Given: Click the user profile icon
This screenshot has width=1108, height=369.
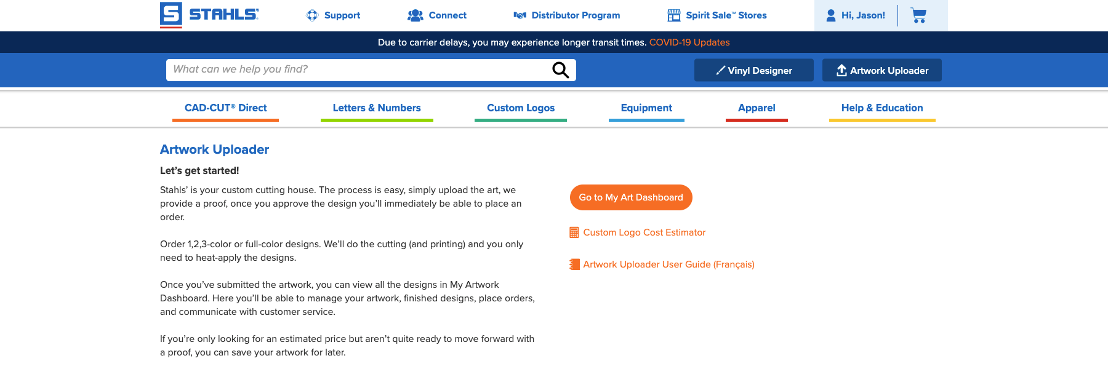Looking at the screenshot, I should (831, 15).
